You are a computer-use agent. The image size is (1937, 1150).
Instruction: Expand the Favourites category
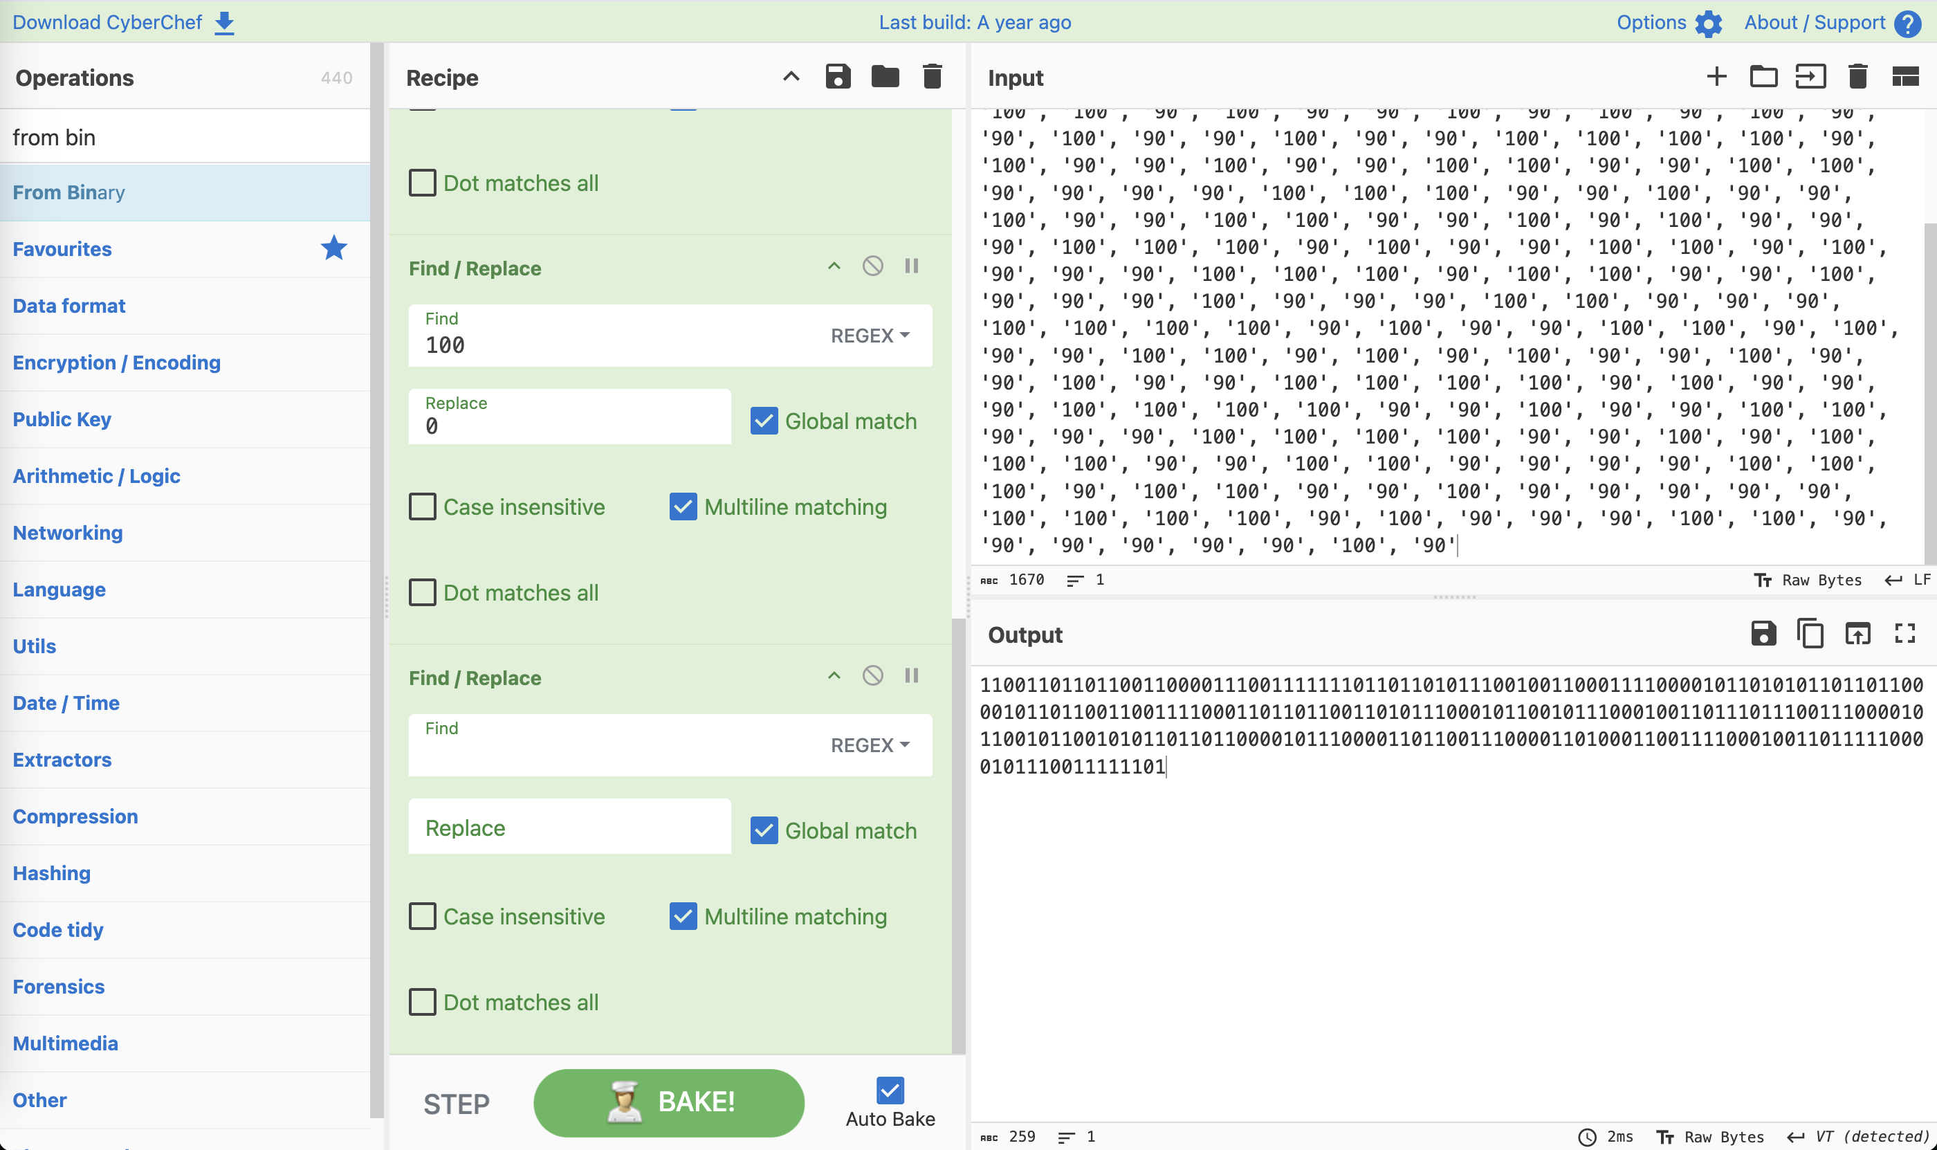tap(62, 249)
